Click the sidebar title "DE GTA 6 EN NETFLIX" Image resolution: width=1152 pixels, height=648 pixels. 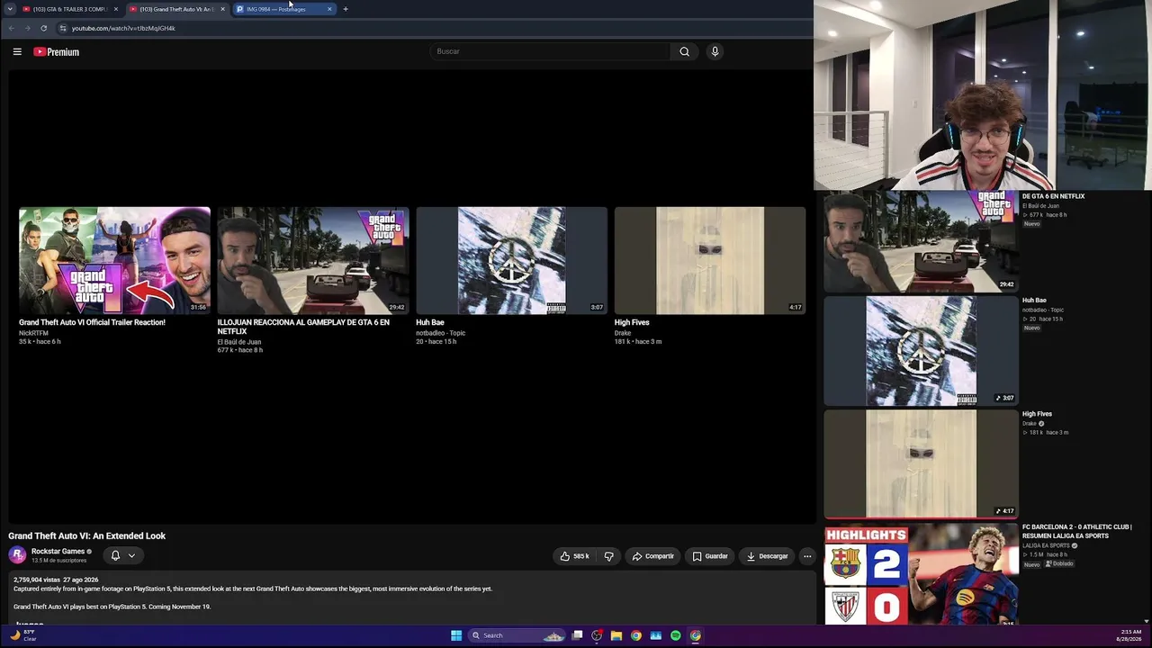(x=1054, y=196)
